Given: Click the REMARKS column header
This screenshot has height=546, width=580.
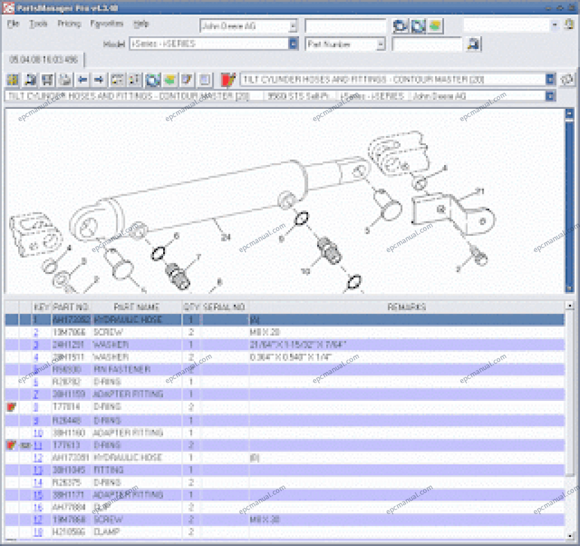Looking at the screenshot, I should 407,307.
